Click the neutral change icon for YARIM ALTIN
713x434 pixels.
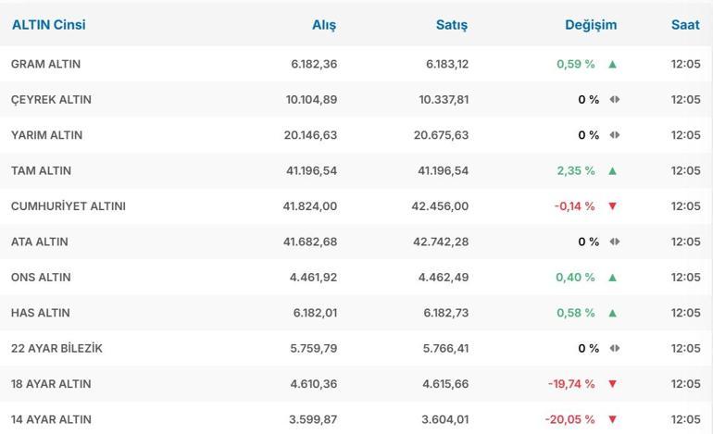(x=615, y=135)
